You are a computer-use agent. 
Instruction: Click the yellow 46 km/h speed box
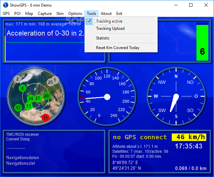click(189, 137)
